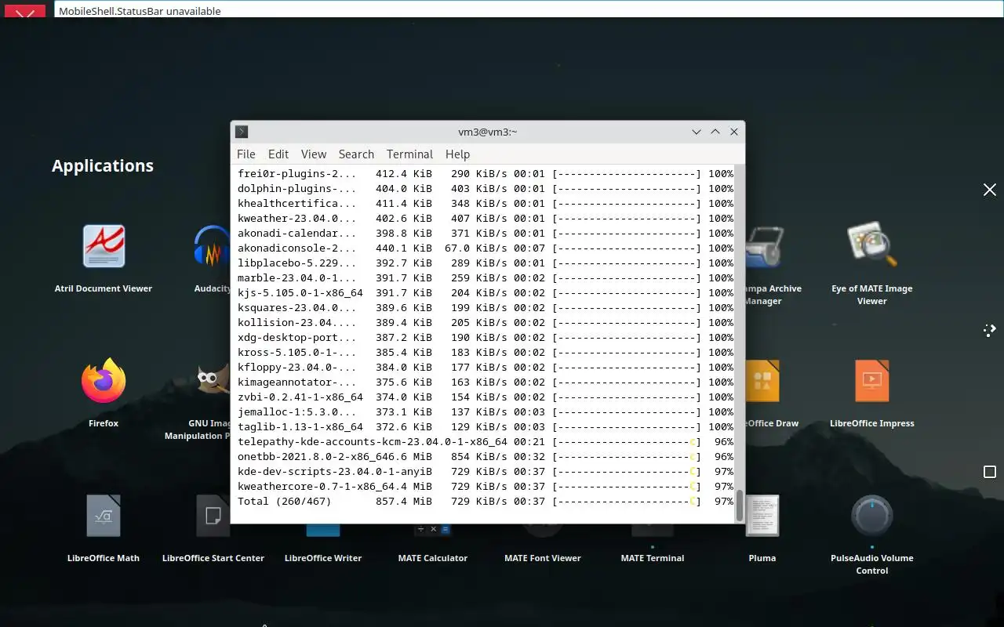Click the arrow dots icon on right edge
1004x627 pixels.
click(x=990, y=330)
